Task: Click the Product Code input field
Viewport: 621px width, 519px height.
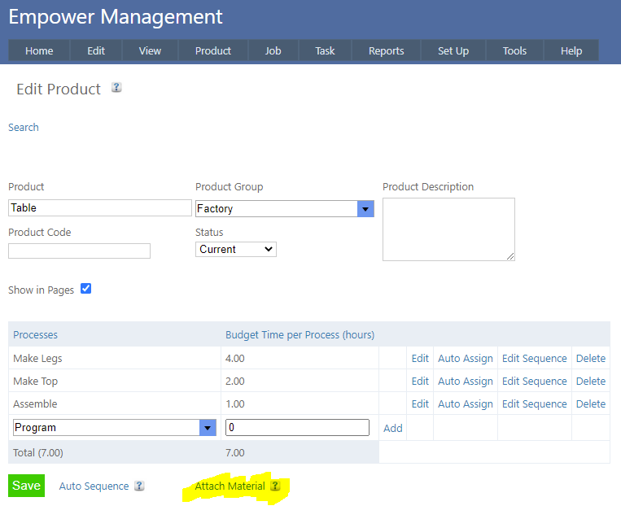Action: click(x=79, y=251)
